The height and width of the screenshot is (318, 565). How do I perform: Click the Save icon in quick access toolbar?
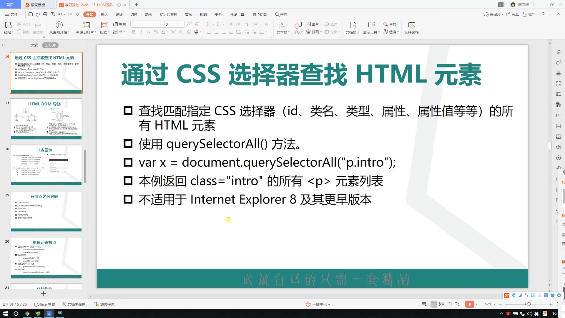point(31,14)
